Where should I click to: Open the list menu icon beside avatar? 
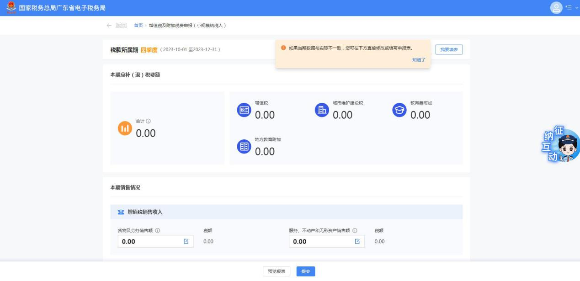coord(569,8)
